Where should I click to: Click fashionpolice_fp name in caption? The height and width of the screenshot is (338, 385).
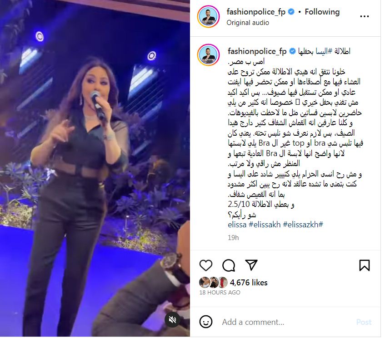click(257, 51)
